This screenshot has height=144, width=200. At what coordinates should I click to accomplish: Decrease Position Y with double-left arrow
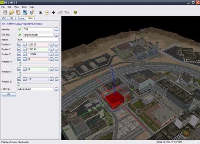click(x=19, y=50)
